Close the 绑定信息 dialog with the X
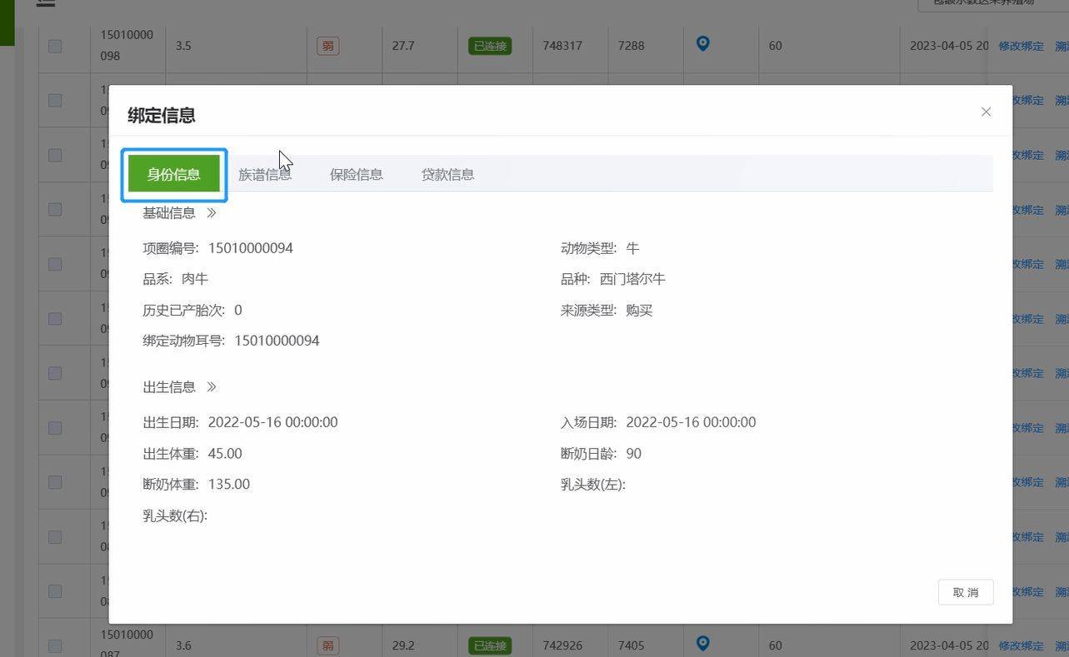The image size is (1069, 657). coord(986,112)
